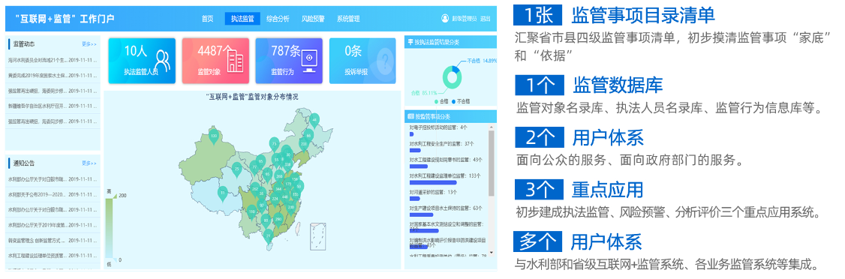Expand 更多>> in 监管动态 panel
Viewport: 845px width, 279px height.
click(89, 43)
